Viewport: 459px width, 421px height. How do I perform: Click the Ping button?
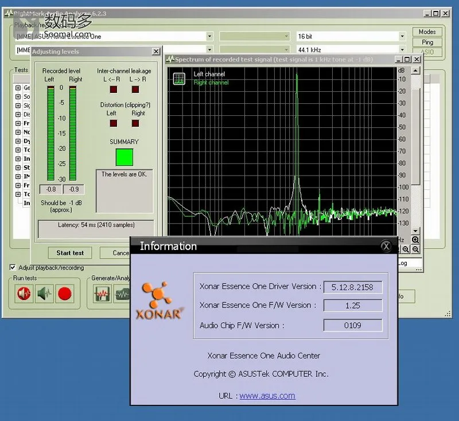[427, 42]
